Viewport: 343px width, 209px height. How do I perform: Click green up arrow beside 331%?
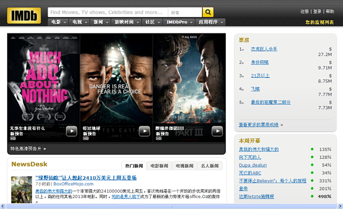point(312,180)
